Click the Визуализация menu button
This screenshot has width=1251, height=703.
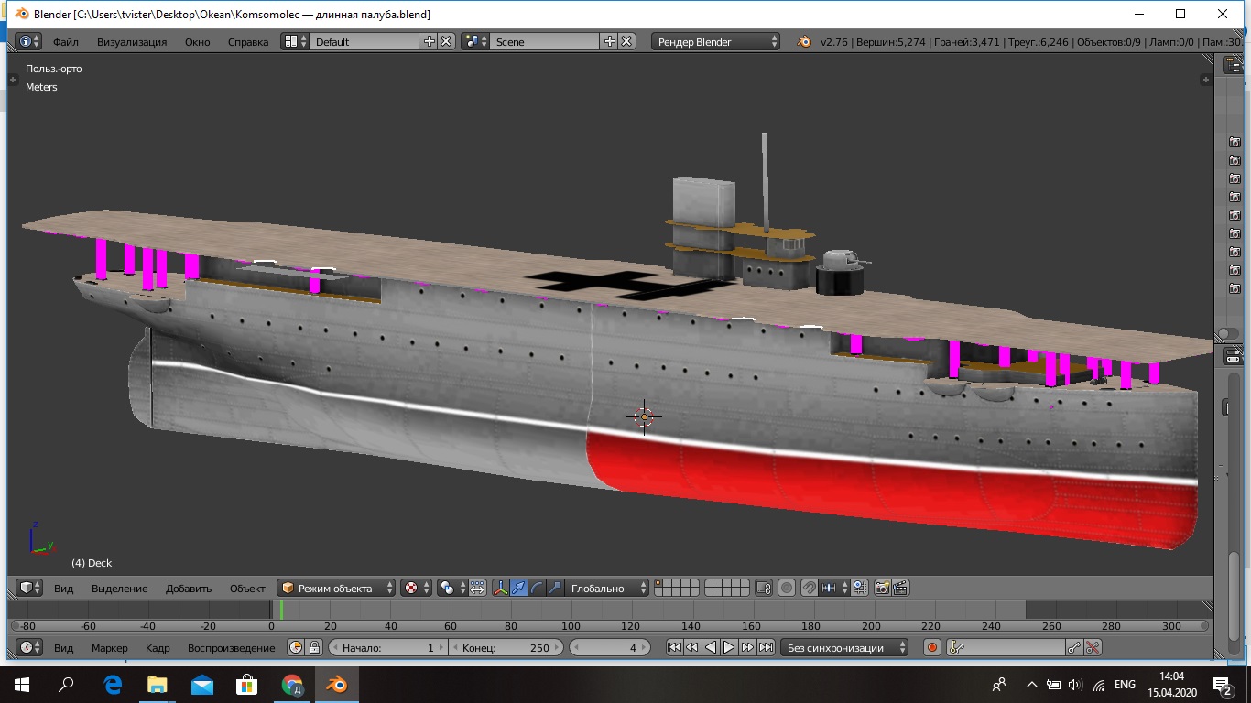[x=132, y=41]
